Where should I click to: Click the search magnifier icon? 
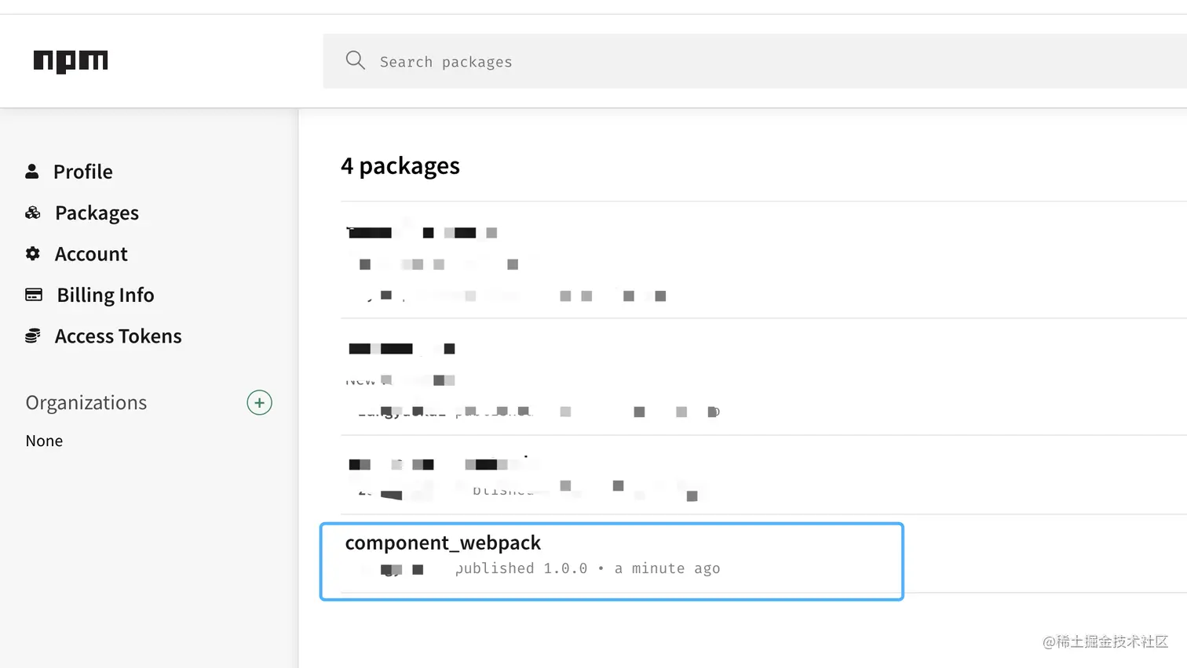point(355,60)
